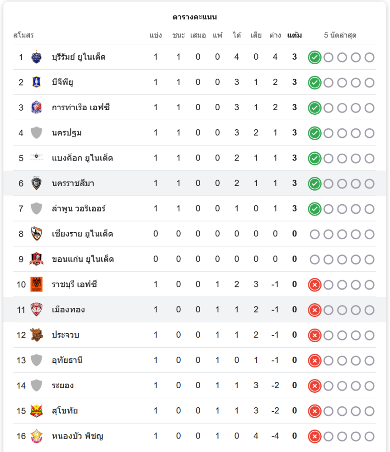Screen dimensions: 390x452
Task: Click the Buriram United club logo
Action: (x=36, y=57)
